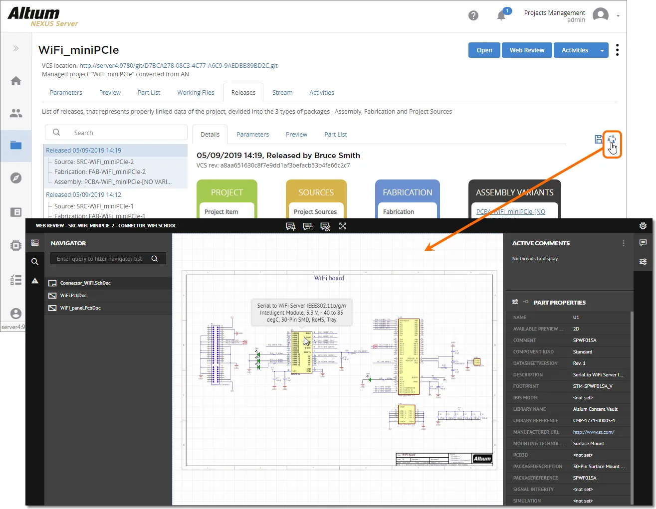Click the Activities button

pos(575,50)
